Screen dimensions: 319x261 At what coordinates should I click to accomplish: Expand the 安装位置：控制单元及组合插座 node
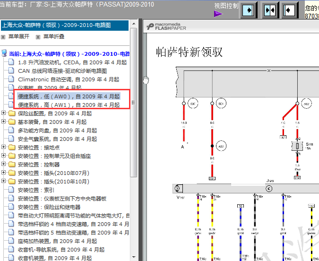coord(3,156)
